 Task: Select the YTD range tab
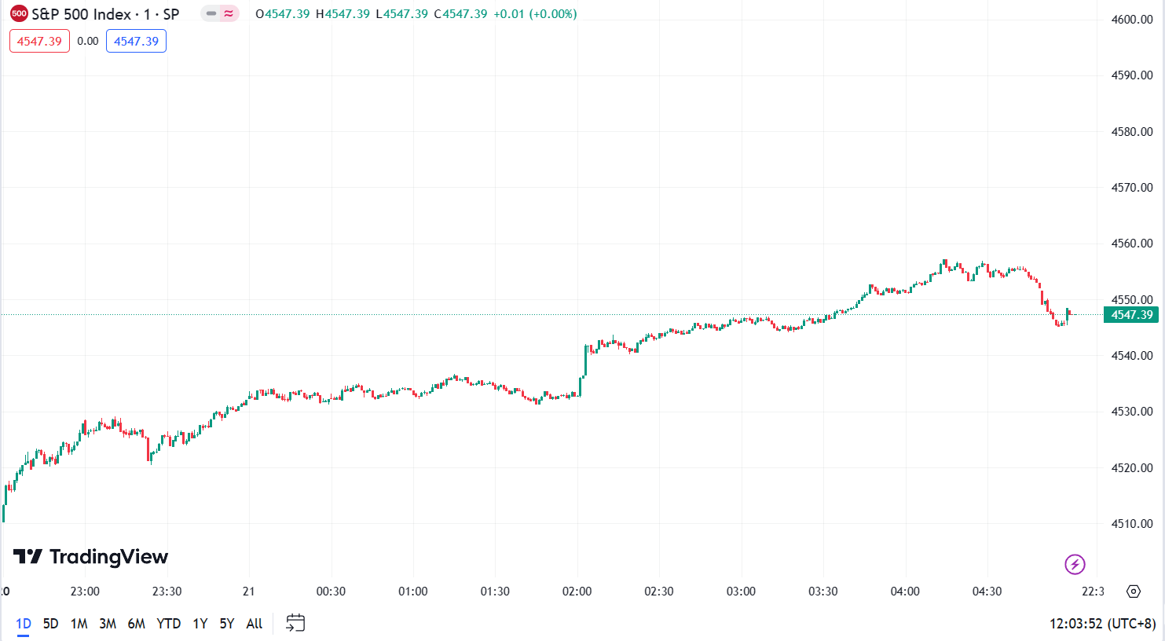(x=169, y=624)
